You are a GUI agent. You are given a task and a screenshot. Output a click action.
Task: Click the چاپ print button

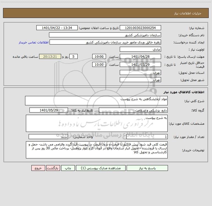tap(68, 168)
